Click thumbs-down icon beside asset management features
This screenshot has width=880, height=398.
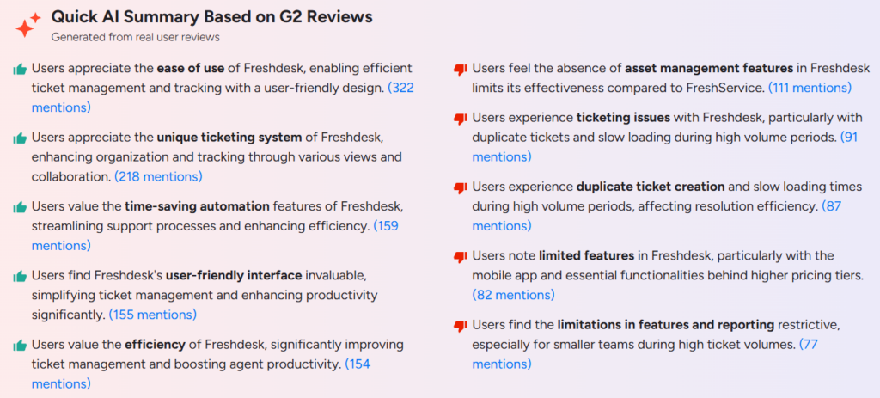[461, 70]
